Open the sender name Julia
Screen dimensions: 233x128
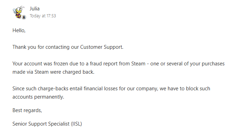(35, 9)
